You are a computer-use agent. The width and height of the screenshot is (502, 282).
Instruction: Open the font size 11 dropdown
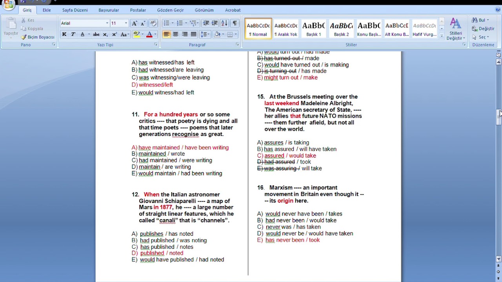[x=125, y=23]
